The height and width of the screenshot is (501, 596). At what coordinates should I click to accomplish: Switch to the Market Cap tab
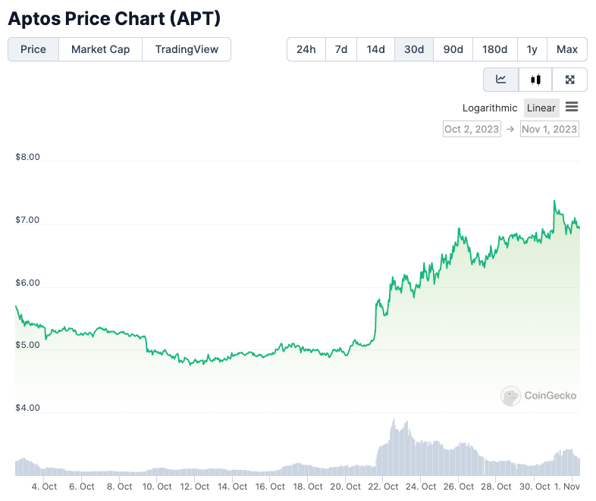point(100,49)
